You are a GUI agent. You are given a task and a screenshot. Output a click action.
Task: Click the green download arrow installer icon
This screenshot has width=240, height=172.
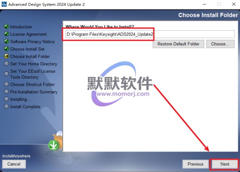(54, 145)
